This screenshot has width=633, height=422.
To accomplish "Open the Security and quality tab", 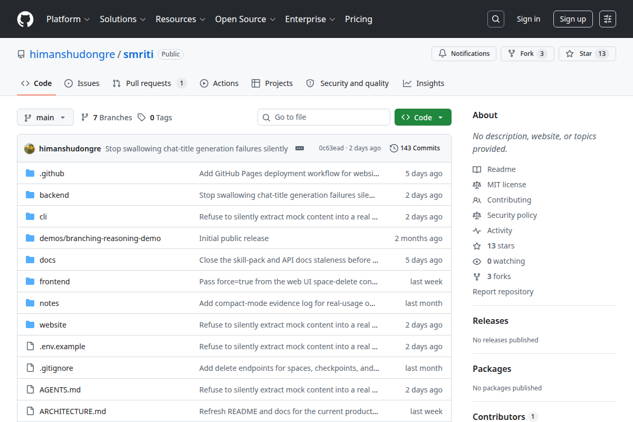I will (348, 83).
